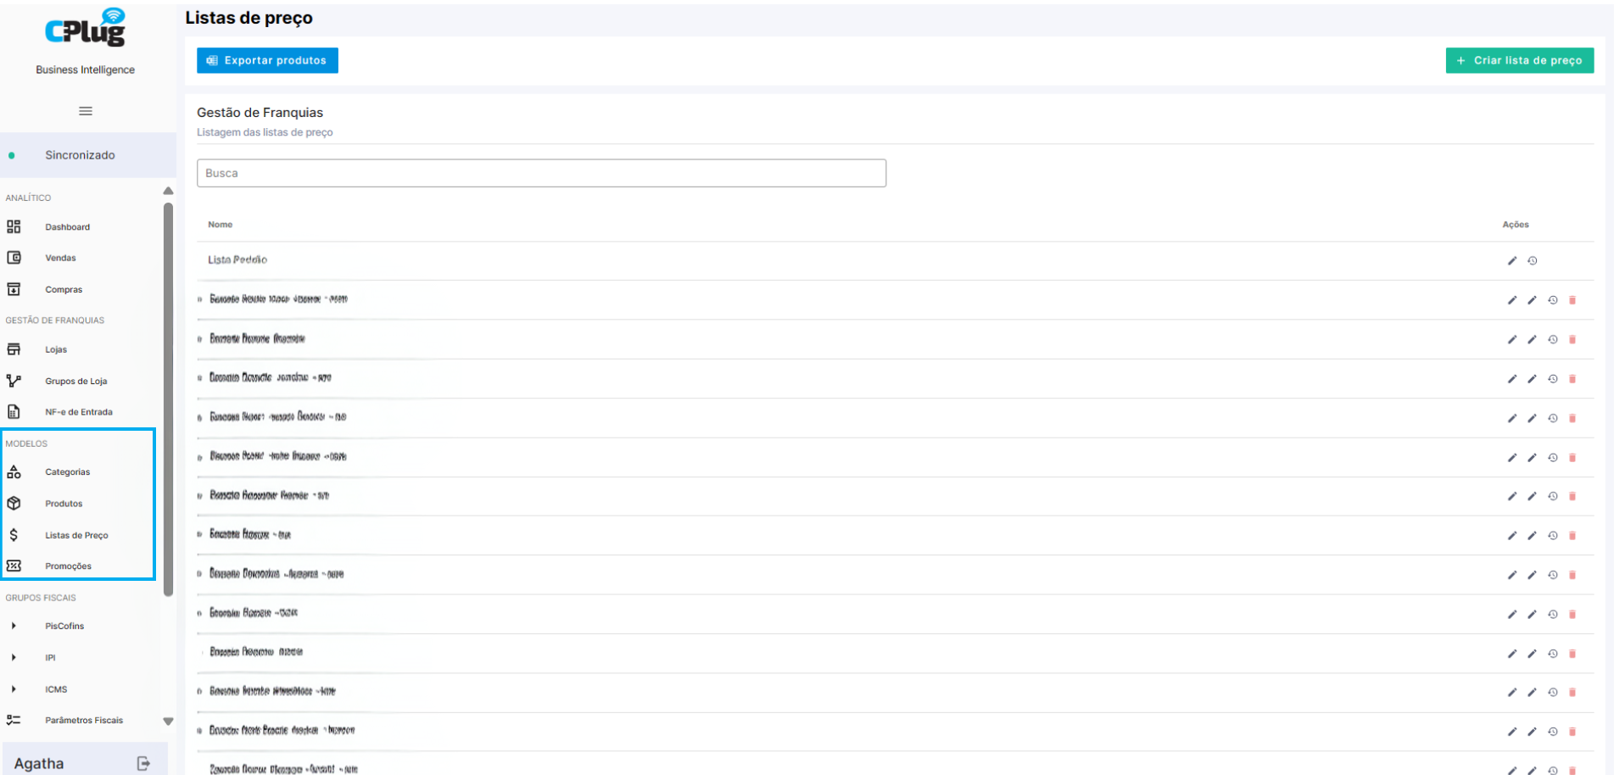Open the Produtos box icon

pos(14,504)
